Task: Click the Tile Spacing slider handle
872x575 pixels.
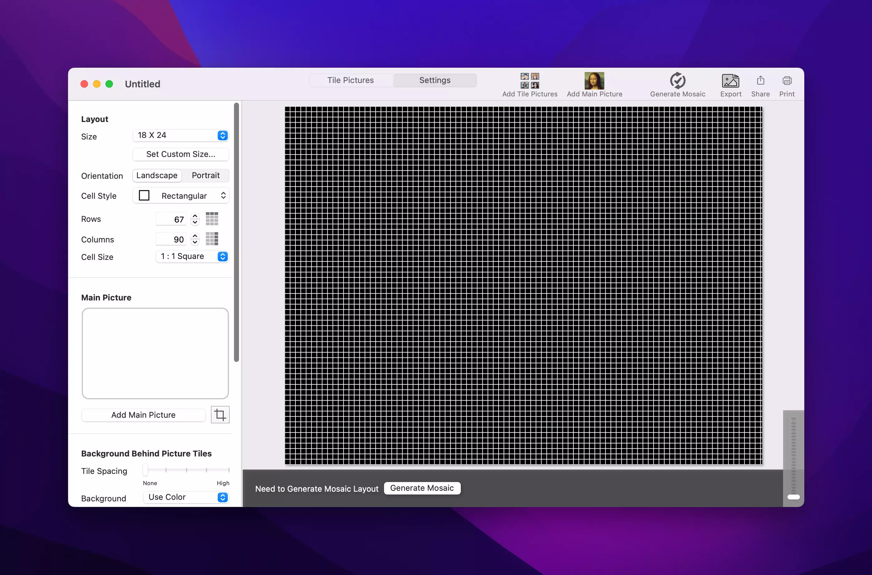Action: tap(146, 470)
